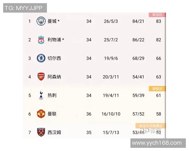Click team name 曼联
This screenshot has width=189, height=151.
(52, 114)
